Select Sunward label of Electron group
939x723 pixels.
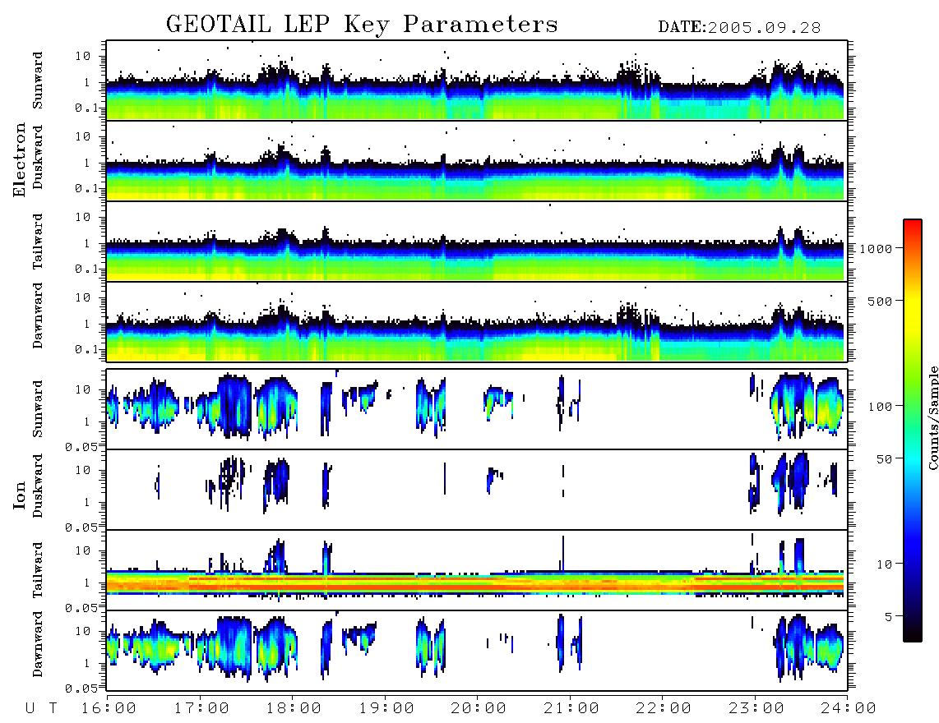pyautogui.click(x=38, y=81)
